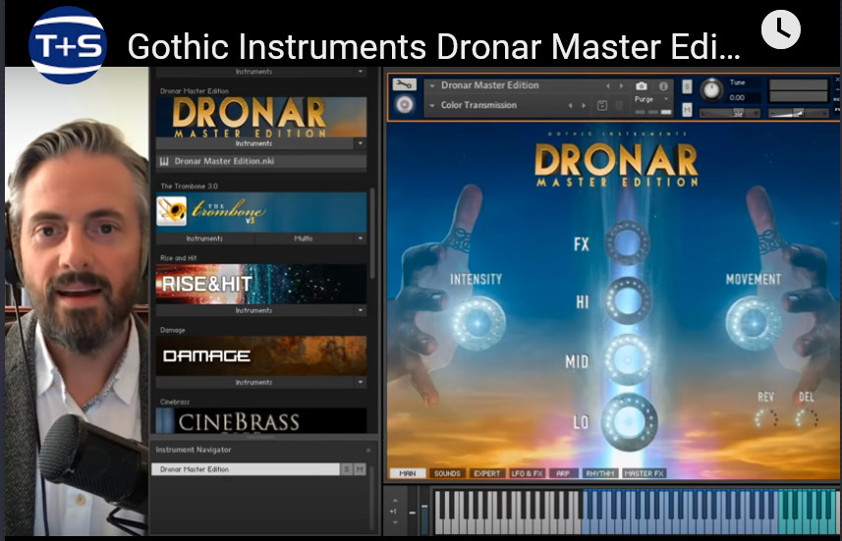Switch to the EXPERT page tab
842x541 pixels.
[486, 473]
